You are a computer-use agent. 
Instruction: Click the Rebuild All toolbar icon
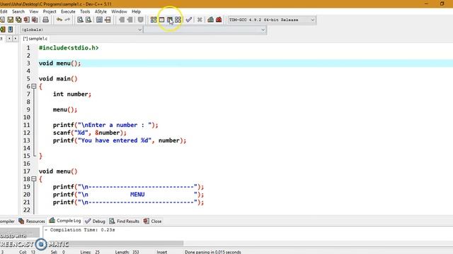[178, 20]
